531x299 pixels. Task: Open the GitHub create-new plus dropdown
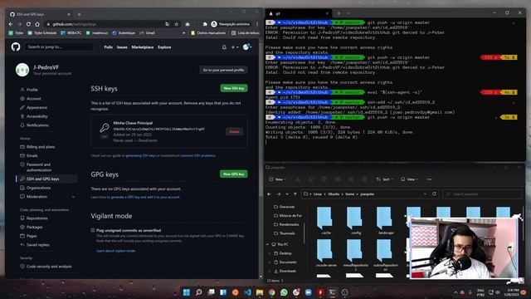[x=235, y=47]
